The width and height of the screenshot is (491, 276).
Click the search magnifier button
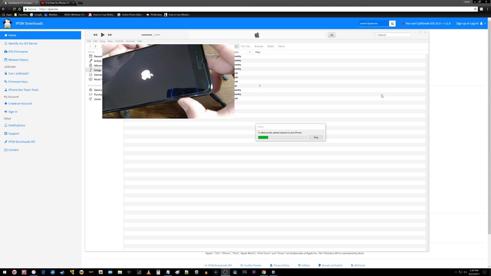pos(392,23)
